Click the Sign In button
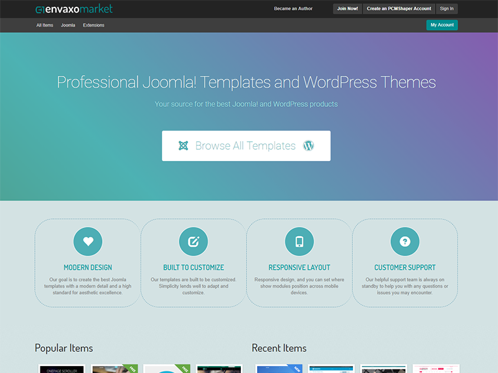The height and width of the screenshot is (373, 498). pyautogui.click(x=446, y=9)
